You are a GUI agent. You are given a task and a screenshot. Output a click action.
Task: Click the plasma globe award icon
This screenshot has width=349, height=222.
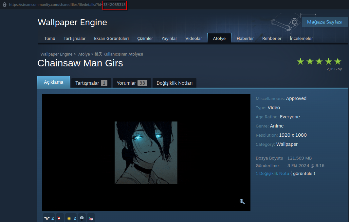click(x=82, y=218)
